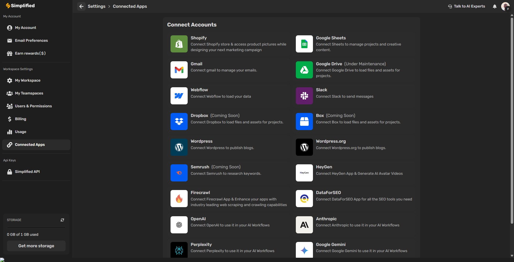Open Simplified API keys page
This screenshot has width=514, height=262.
36,172
